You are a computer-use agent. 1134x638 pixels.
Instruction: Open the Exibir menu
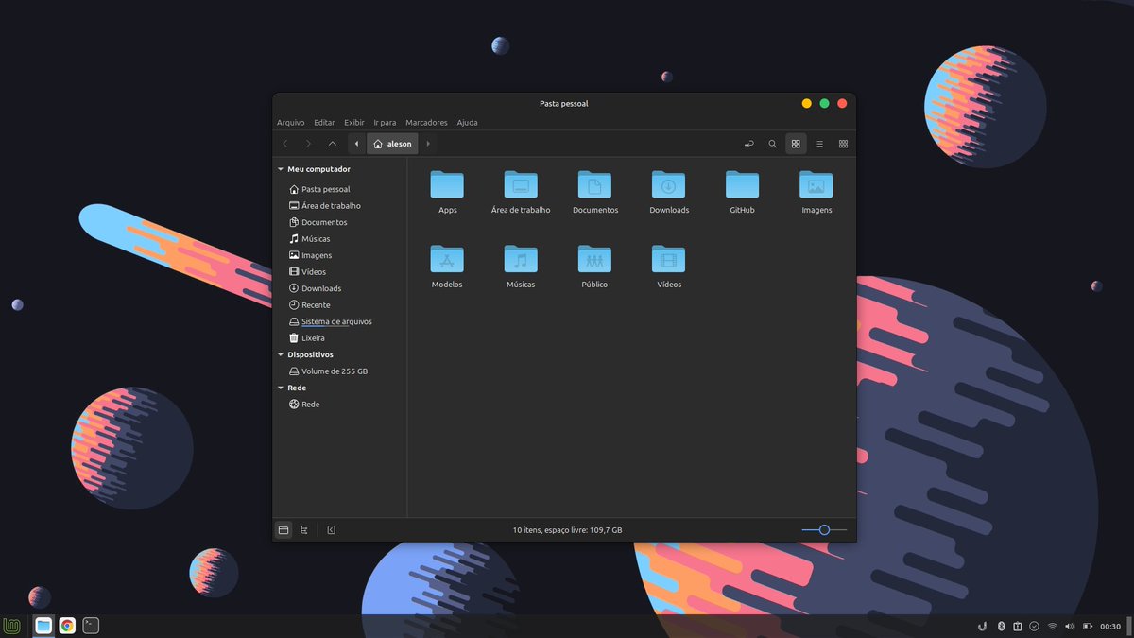pos(354,122)
